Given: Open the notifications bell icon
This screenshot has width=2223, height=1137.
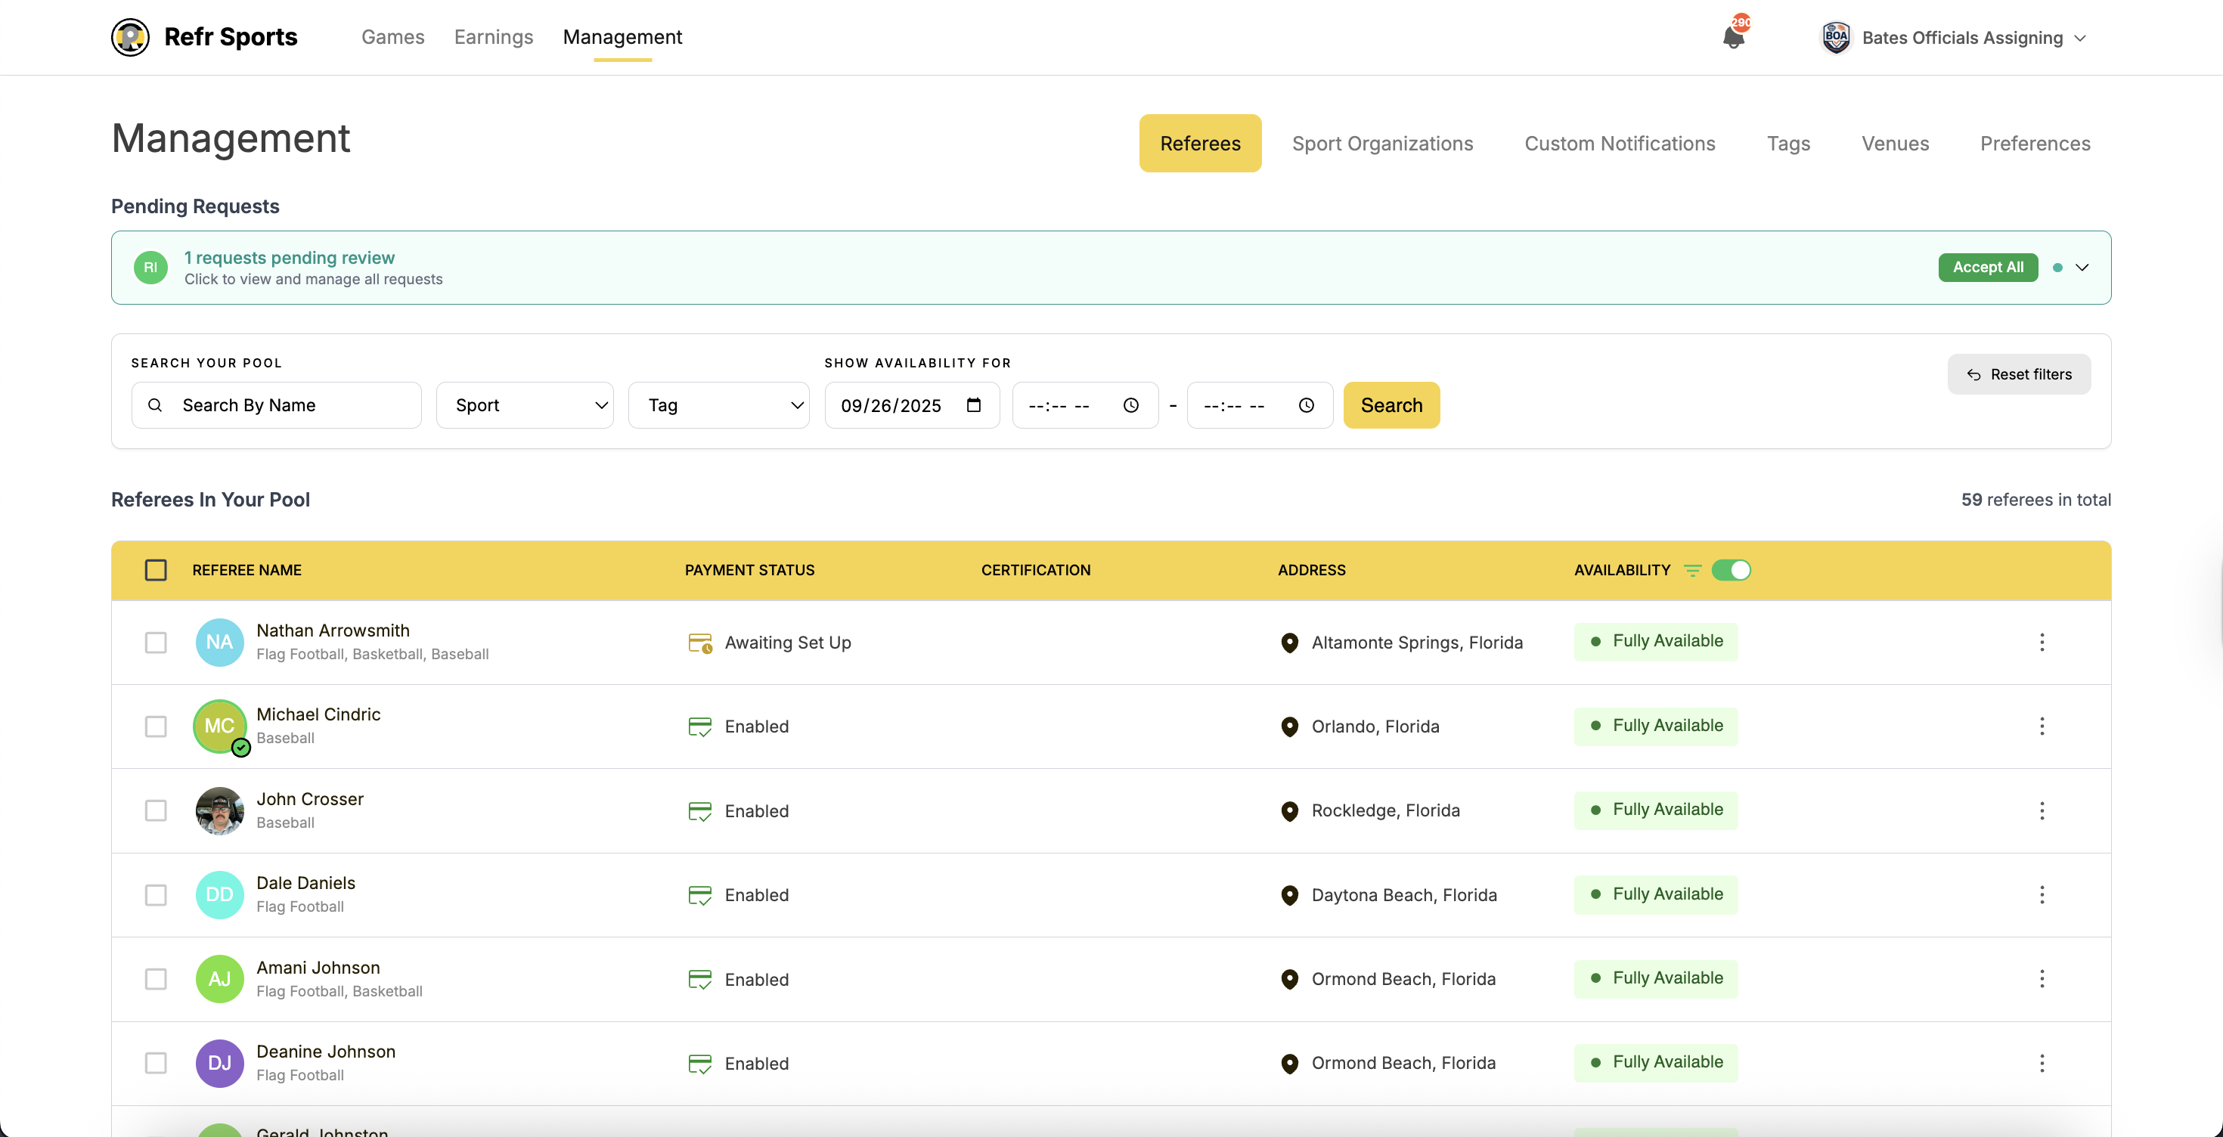Looking at the screenshot, I should coord(1733,37).
